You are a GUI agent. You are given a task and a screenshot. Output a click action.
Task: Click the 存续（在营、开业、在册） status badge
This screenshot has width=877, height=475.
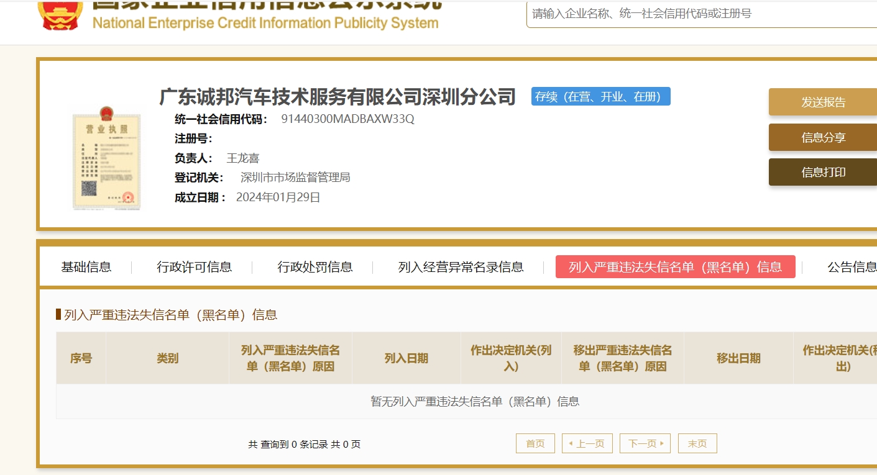pos(601,96)
